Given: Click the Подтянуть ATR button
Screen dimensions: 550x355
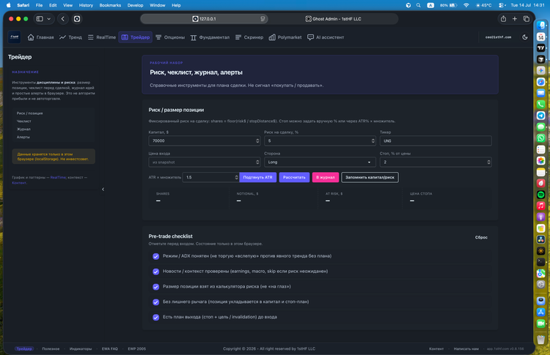Looking at the screenshot, I should pos(258,177).
